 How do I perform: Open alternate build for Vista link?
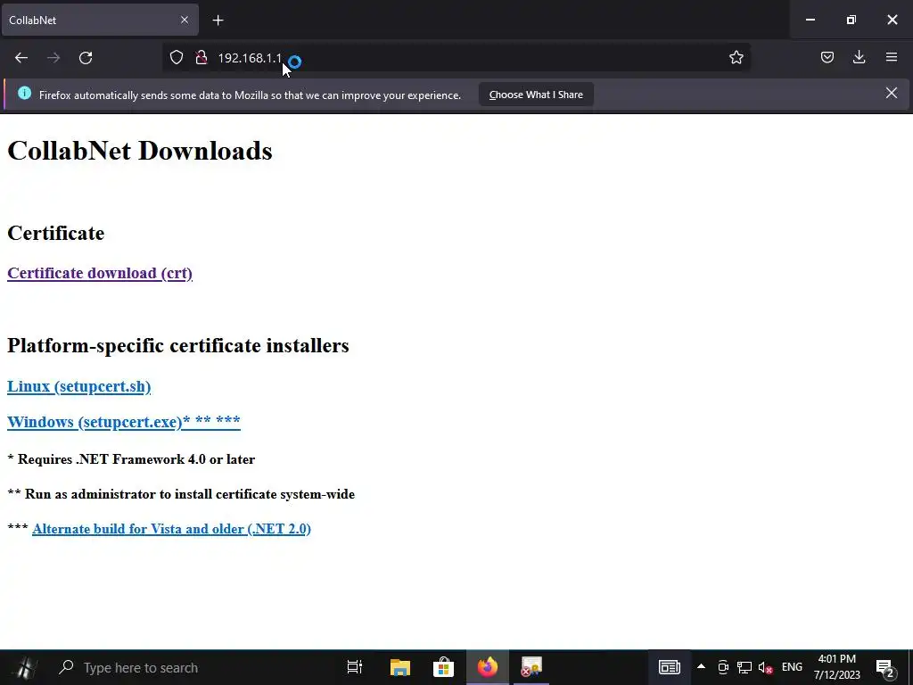point(171,529)
